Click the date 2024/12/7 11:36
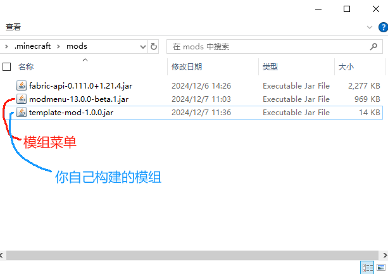 click(x=201, y=113)
